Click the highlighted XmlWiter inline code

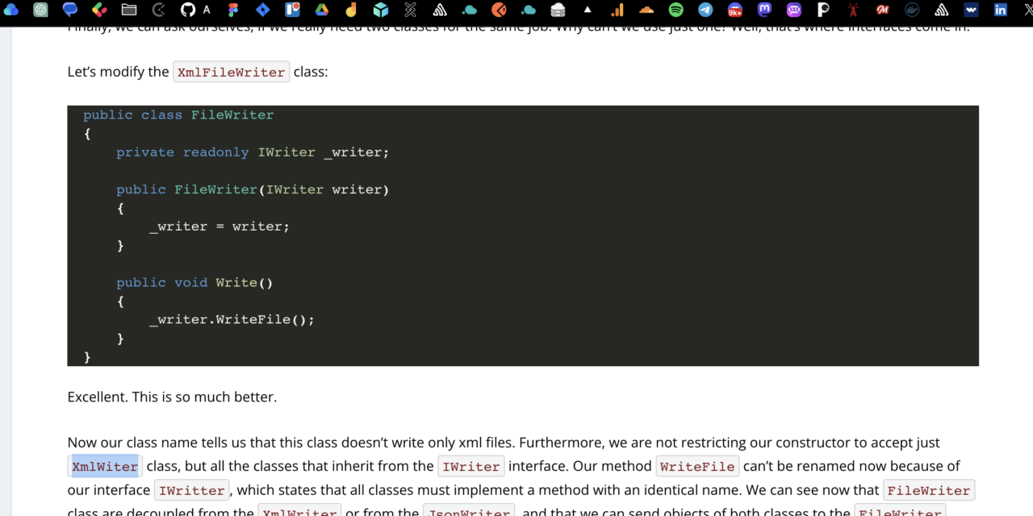(105, 466)
